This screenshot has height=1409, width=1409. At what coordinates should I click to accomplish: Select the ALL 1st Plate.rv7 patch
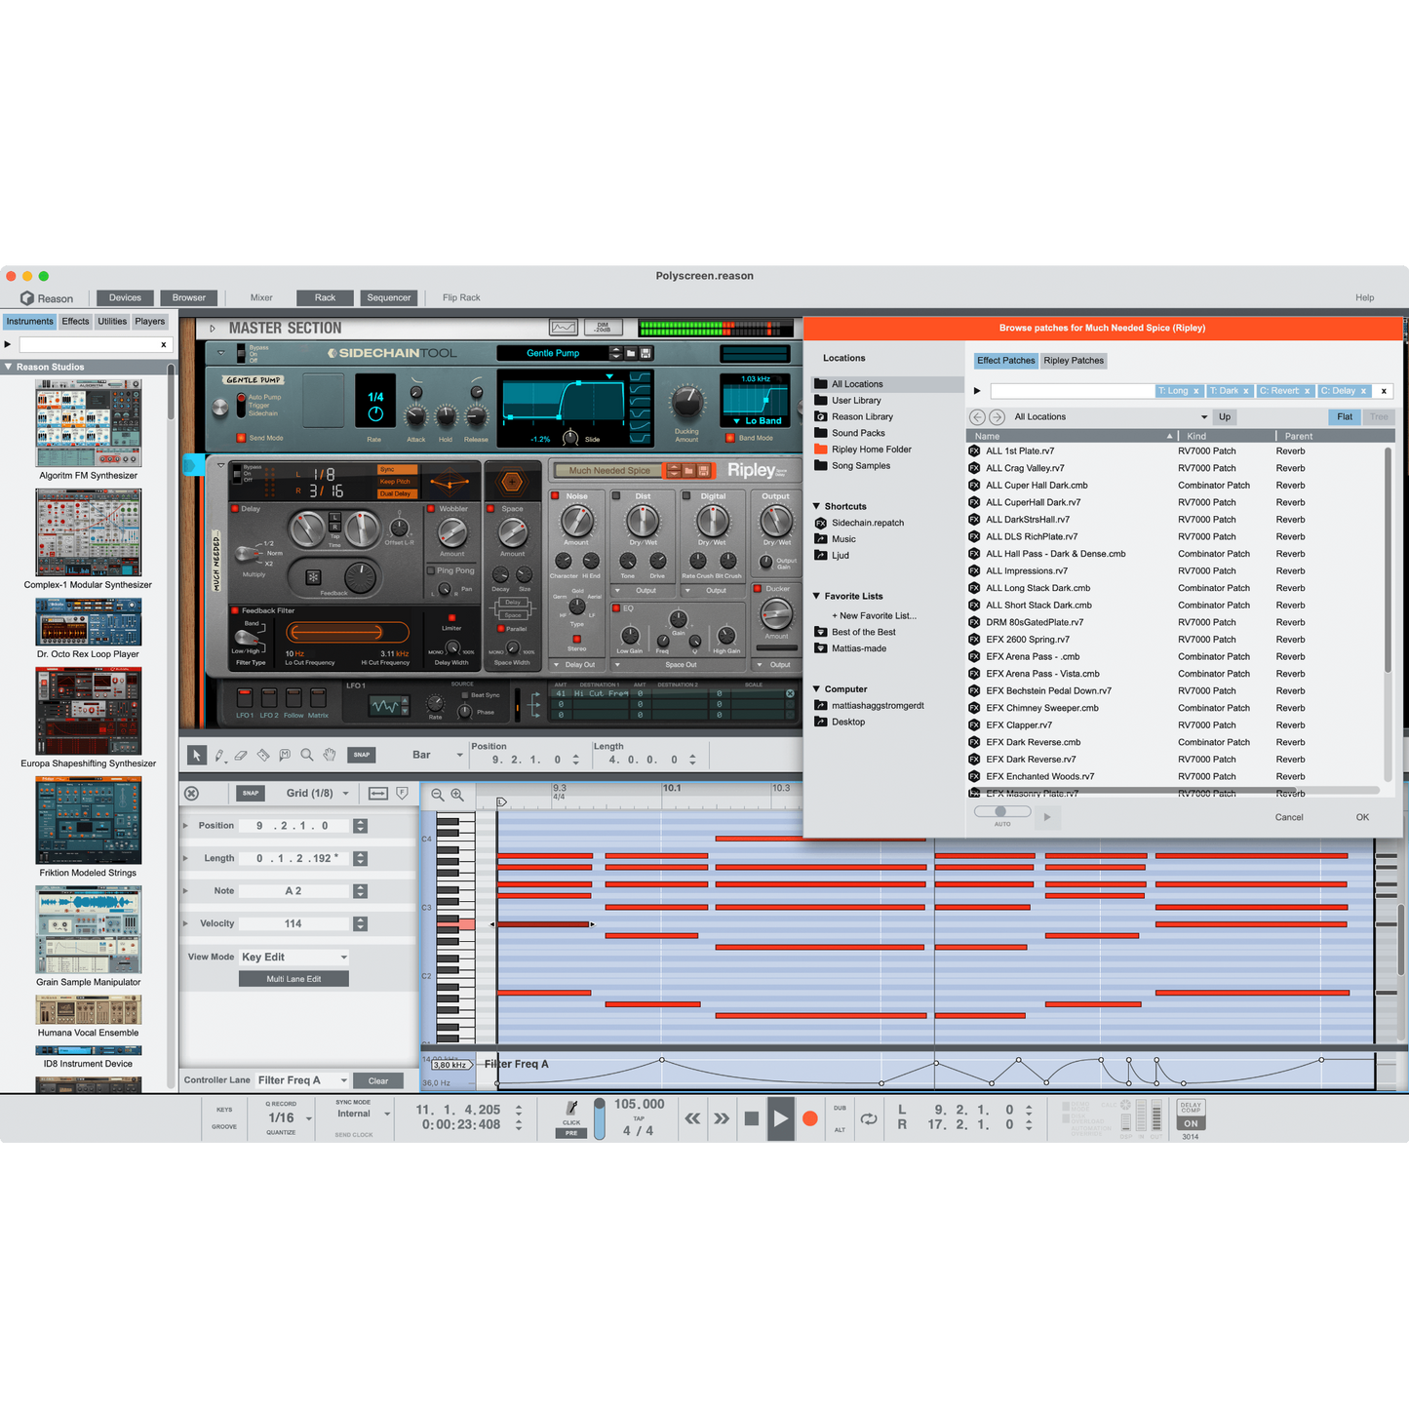pyautogui.click(x=1020, y=450)
